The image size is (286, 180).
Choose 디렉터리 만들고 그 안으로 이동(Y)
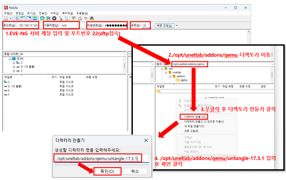point(204,121)
